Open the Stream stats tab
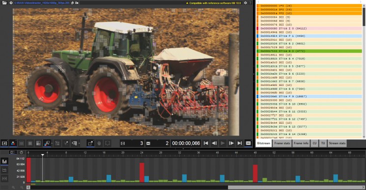The width and height of the screenshot is (366, 190). [x=337, y=143]
